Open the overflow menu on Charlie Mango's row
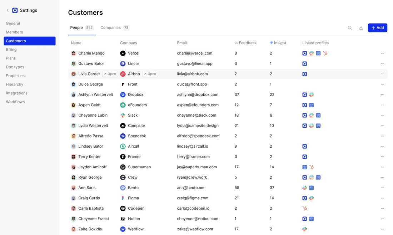The image size is (393, 235). pyautogui.click(x=383, y=53)
